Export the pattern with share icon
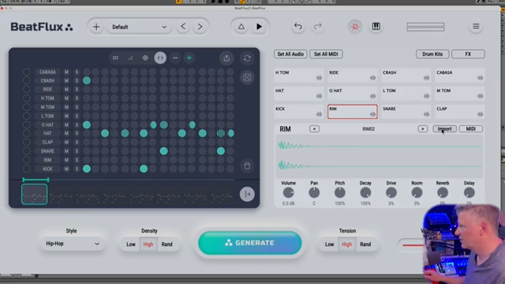505x284 pixels. 226,58
